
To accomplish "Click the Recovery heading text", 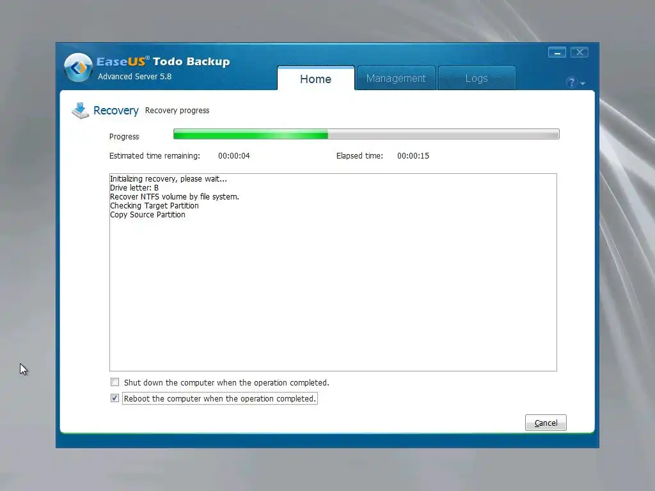I will click(116, 111).
